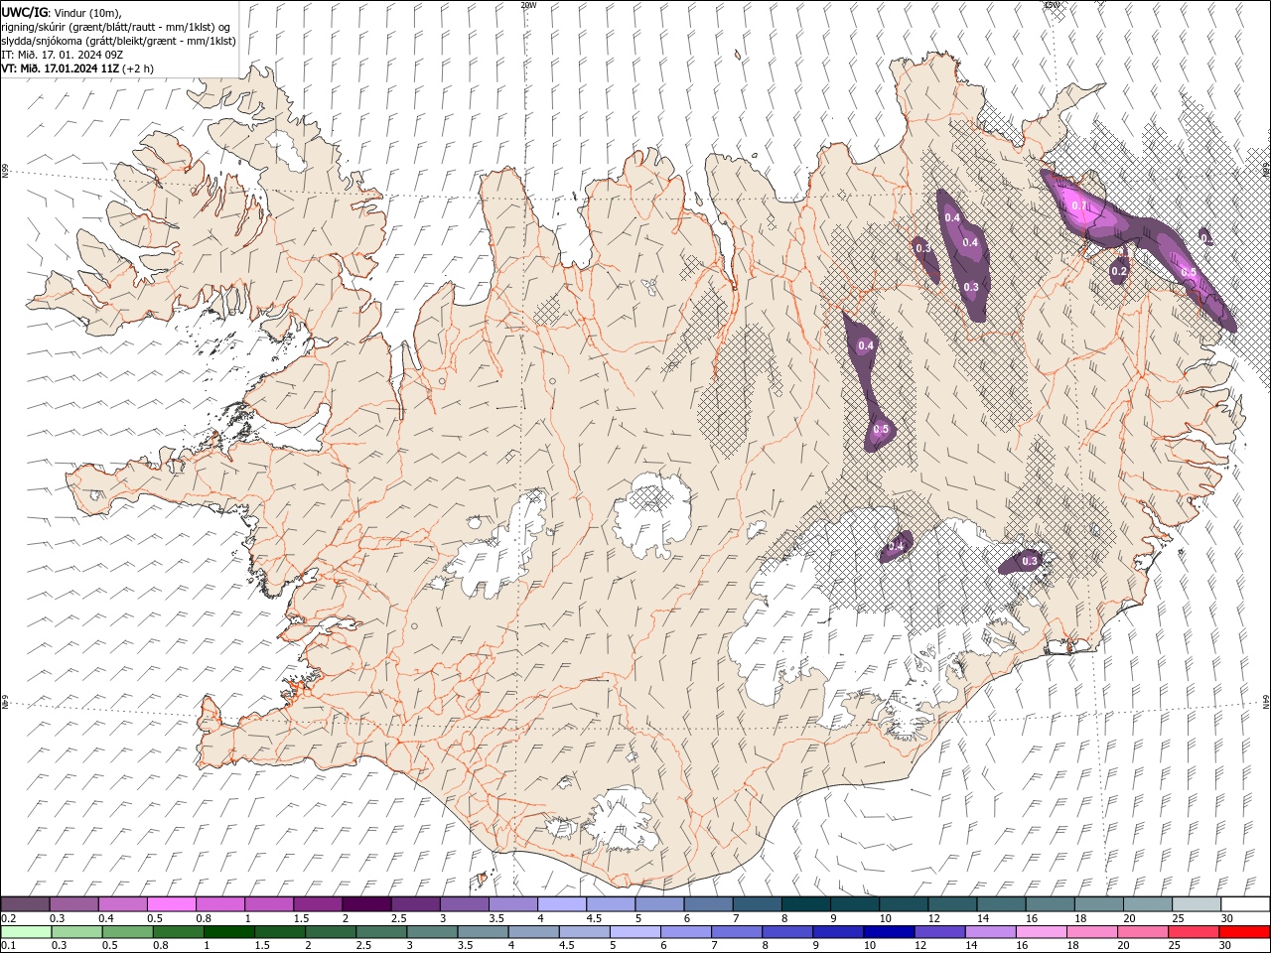The height and width of the screenshot is (953, 1271).
Task: Click the pale lavender 4 swatch in upper legend
Action: (562, 904)
